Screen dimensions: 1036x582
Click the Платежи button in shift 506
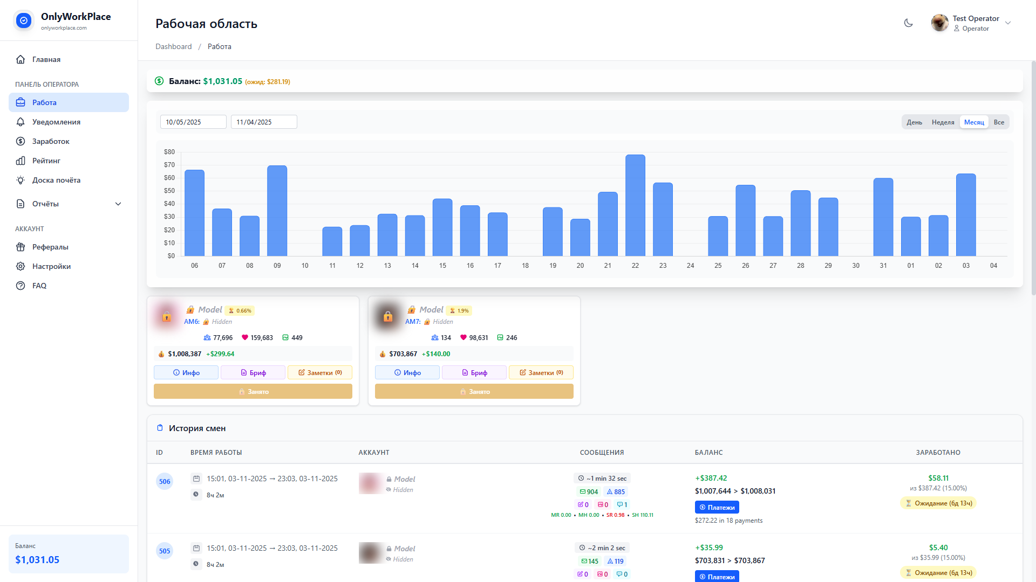click(717, 507)
